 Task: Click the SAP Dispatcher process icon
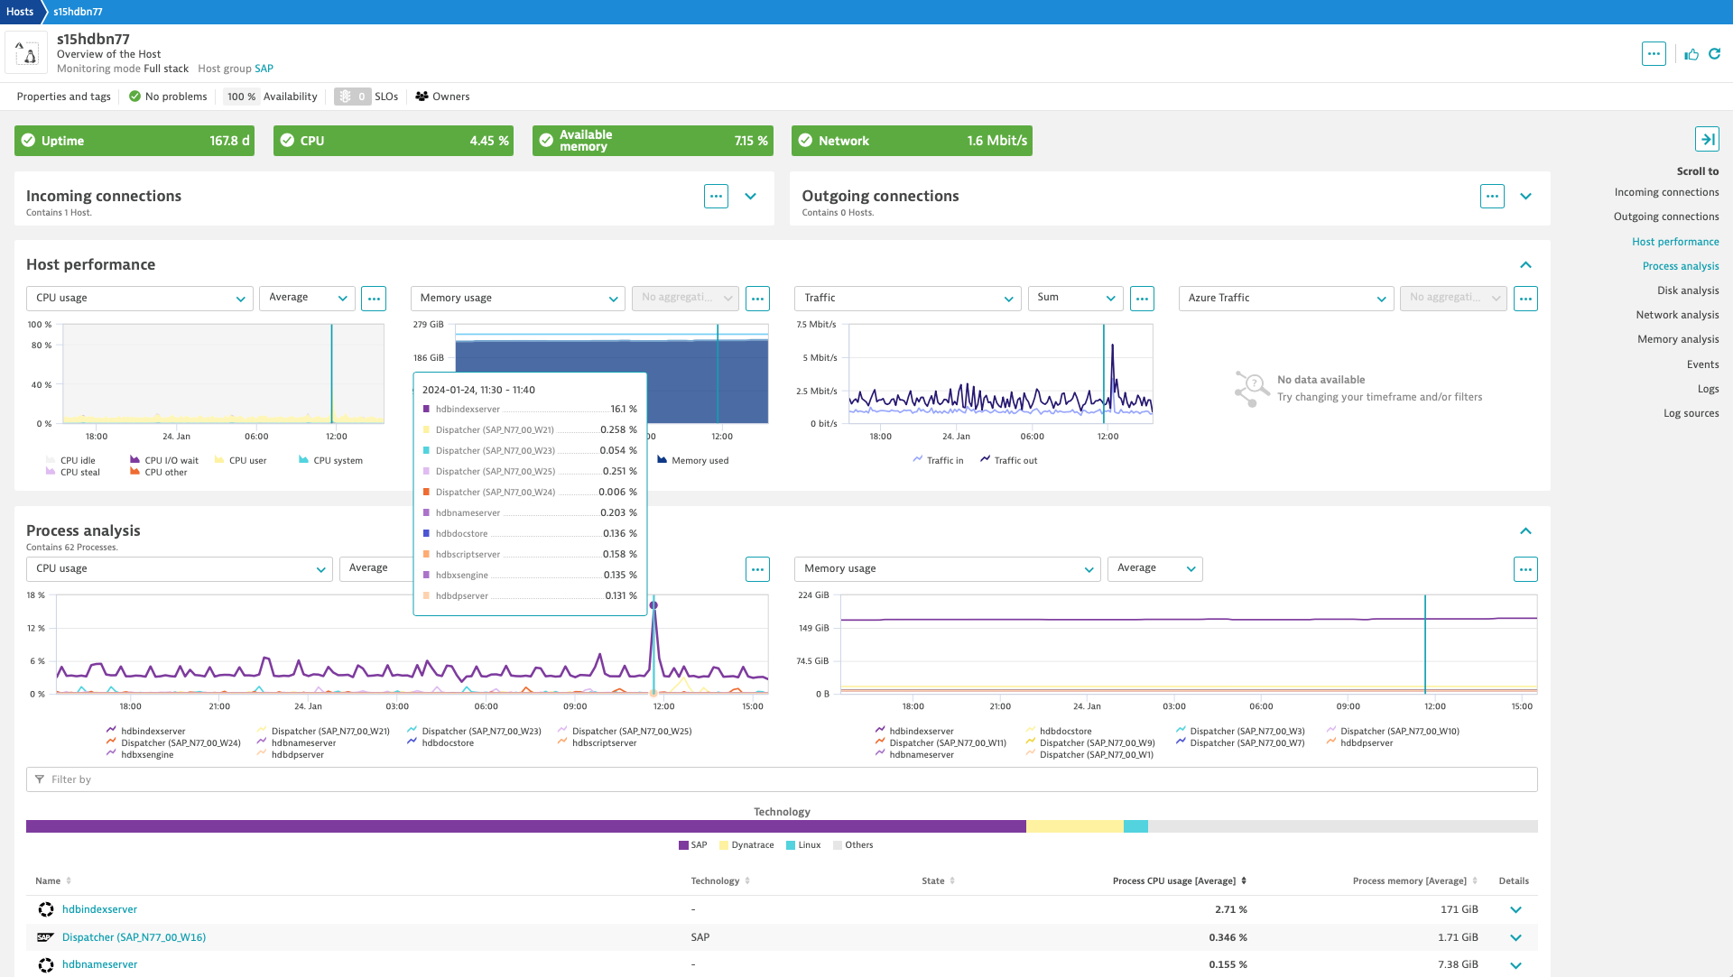pyautogui.click(x=45, y=937)
